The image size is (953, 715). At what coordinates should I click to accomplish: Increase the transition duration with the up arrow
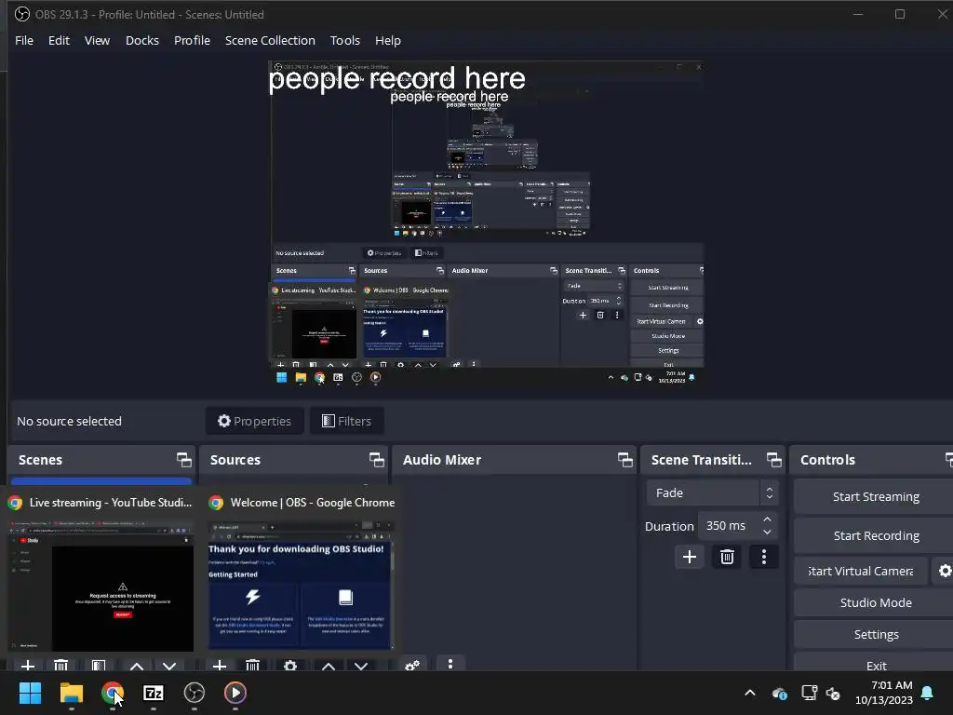(767, 519)
